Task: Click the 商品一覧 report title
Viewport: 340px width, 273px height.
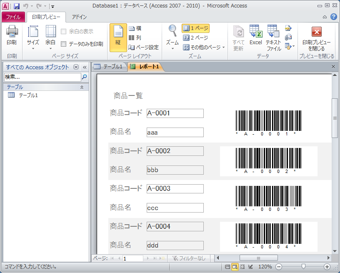Action: click(x=128, y=95)
